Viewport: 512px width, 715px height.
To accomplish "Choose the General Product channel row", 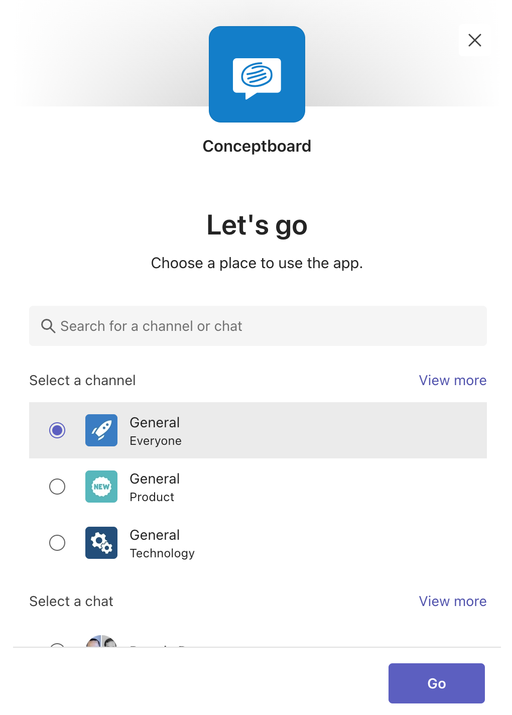I will 258,487.
